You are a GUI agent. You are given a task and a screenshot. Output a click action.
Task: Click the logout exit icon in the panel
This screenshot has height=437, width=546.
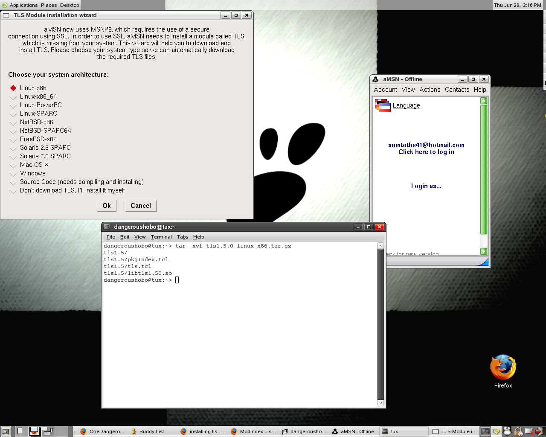coord(540,431)
